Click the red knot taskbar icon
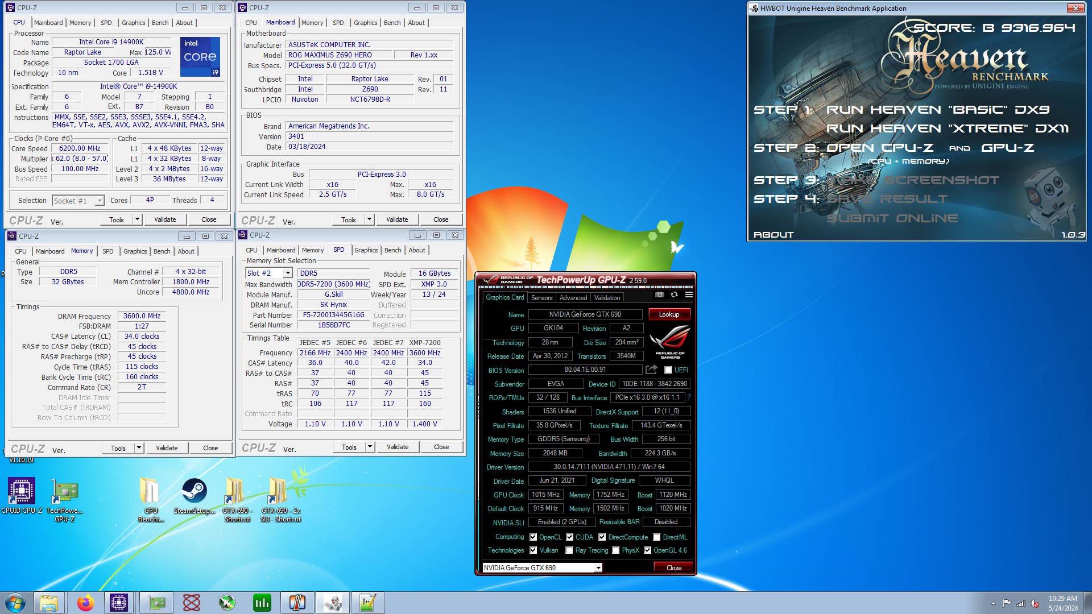The height and width of the screenshot is (614, 1092). tap(192, 603)
